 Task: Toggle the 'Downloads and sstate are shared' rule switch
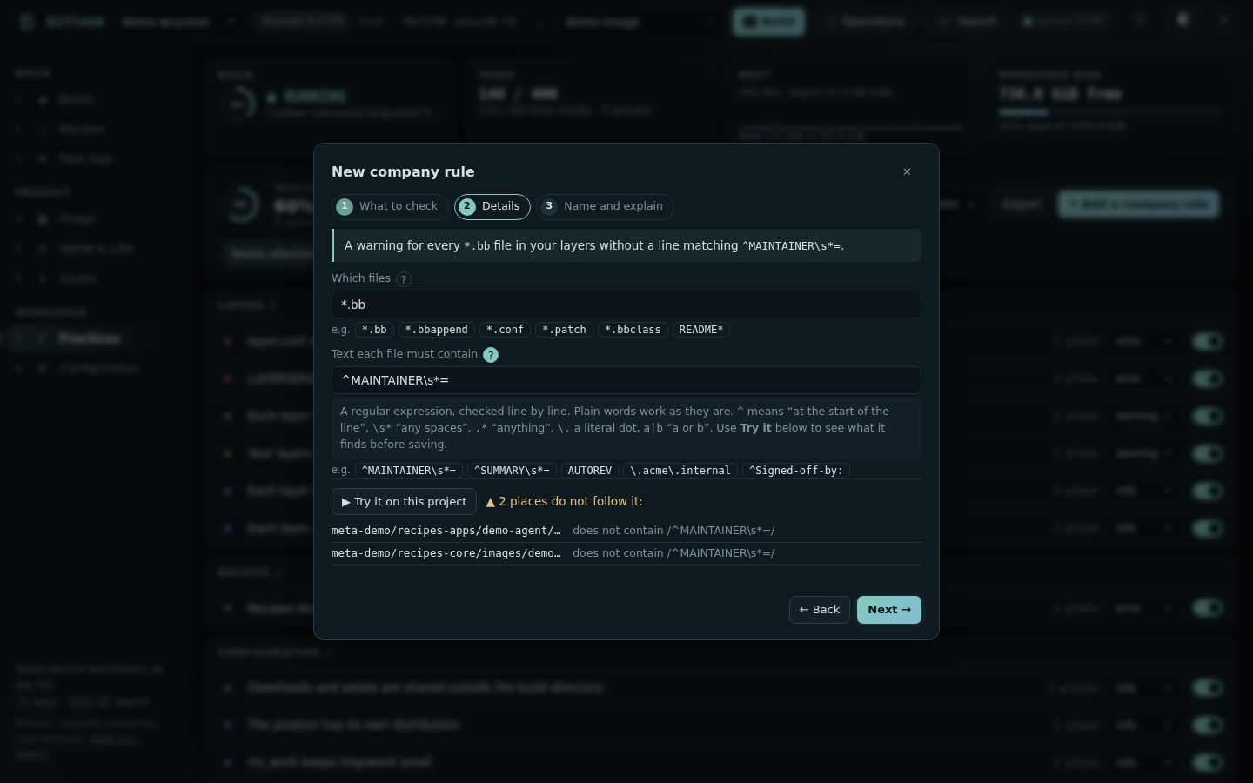coord(1208,688)
